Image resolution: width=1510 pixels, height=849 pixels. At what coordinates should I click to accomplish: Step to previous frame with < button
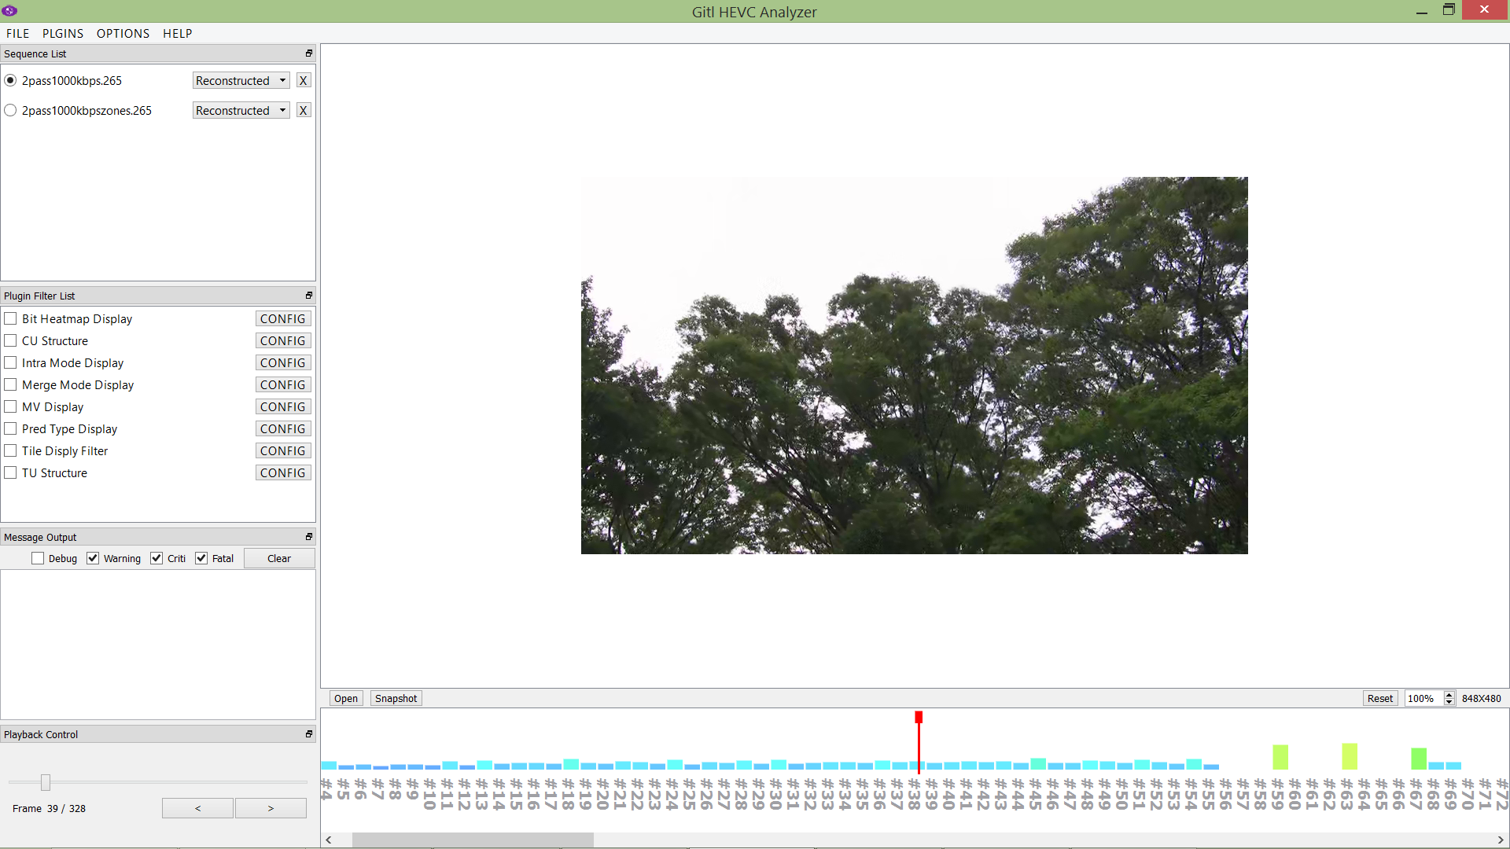tap(197, 808)
